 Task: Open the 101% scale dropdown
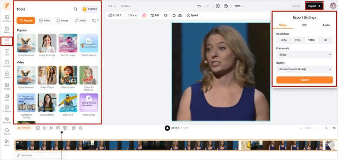132,15
